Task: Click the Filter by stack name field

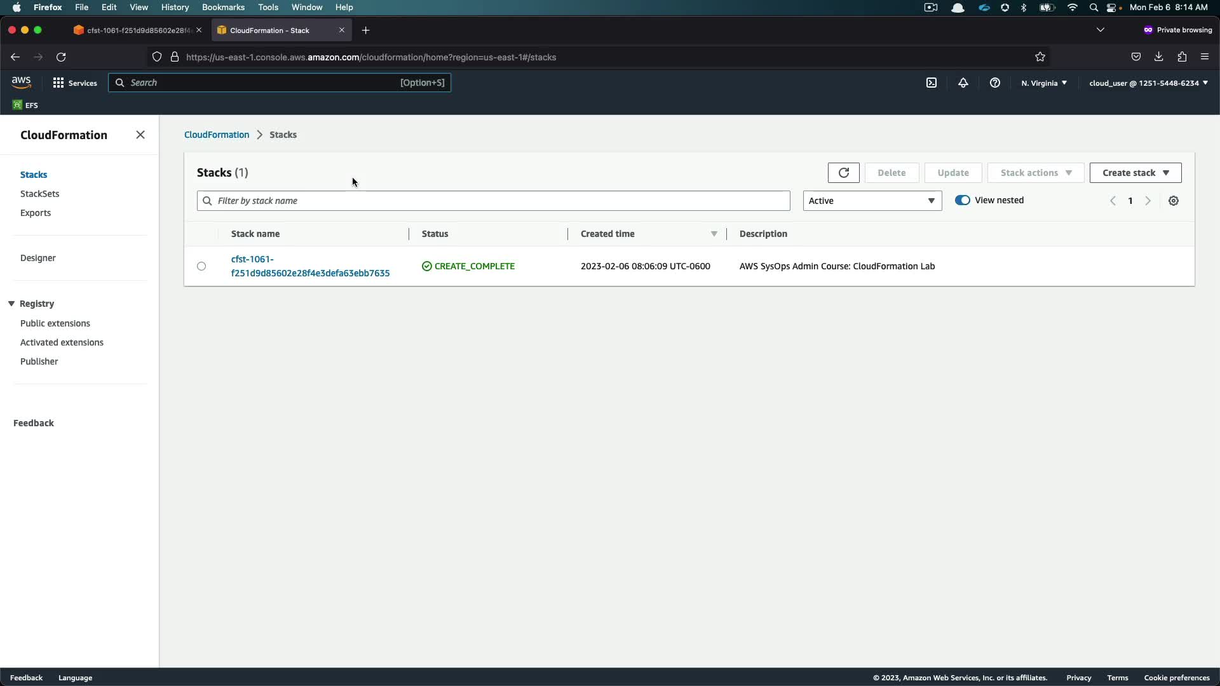Action: (x=493, y=201)
